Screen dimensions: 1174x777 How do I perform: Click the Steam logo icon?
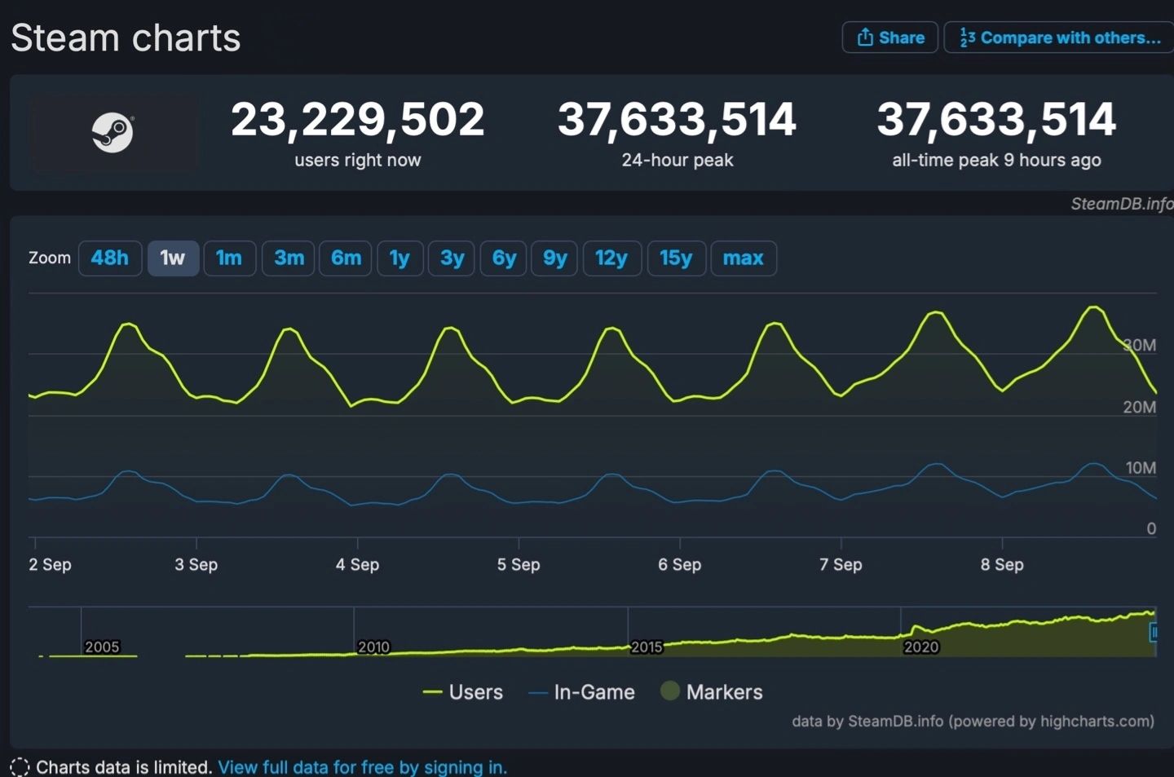114,132
